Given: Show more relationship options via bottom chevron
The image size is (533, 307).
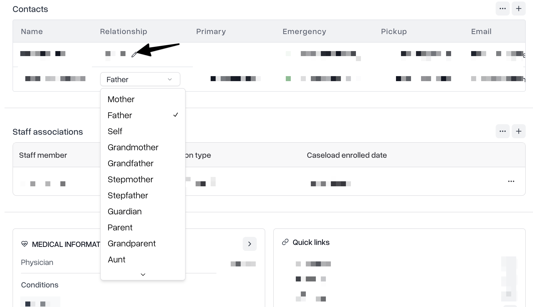Looking at the screenshot, I should tap(143, 274).
